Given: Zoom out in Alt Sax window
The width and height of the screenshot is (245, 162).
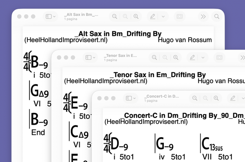Looking at the screenshot, I should pos(114,17).
